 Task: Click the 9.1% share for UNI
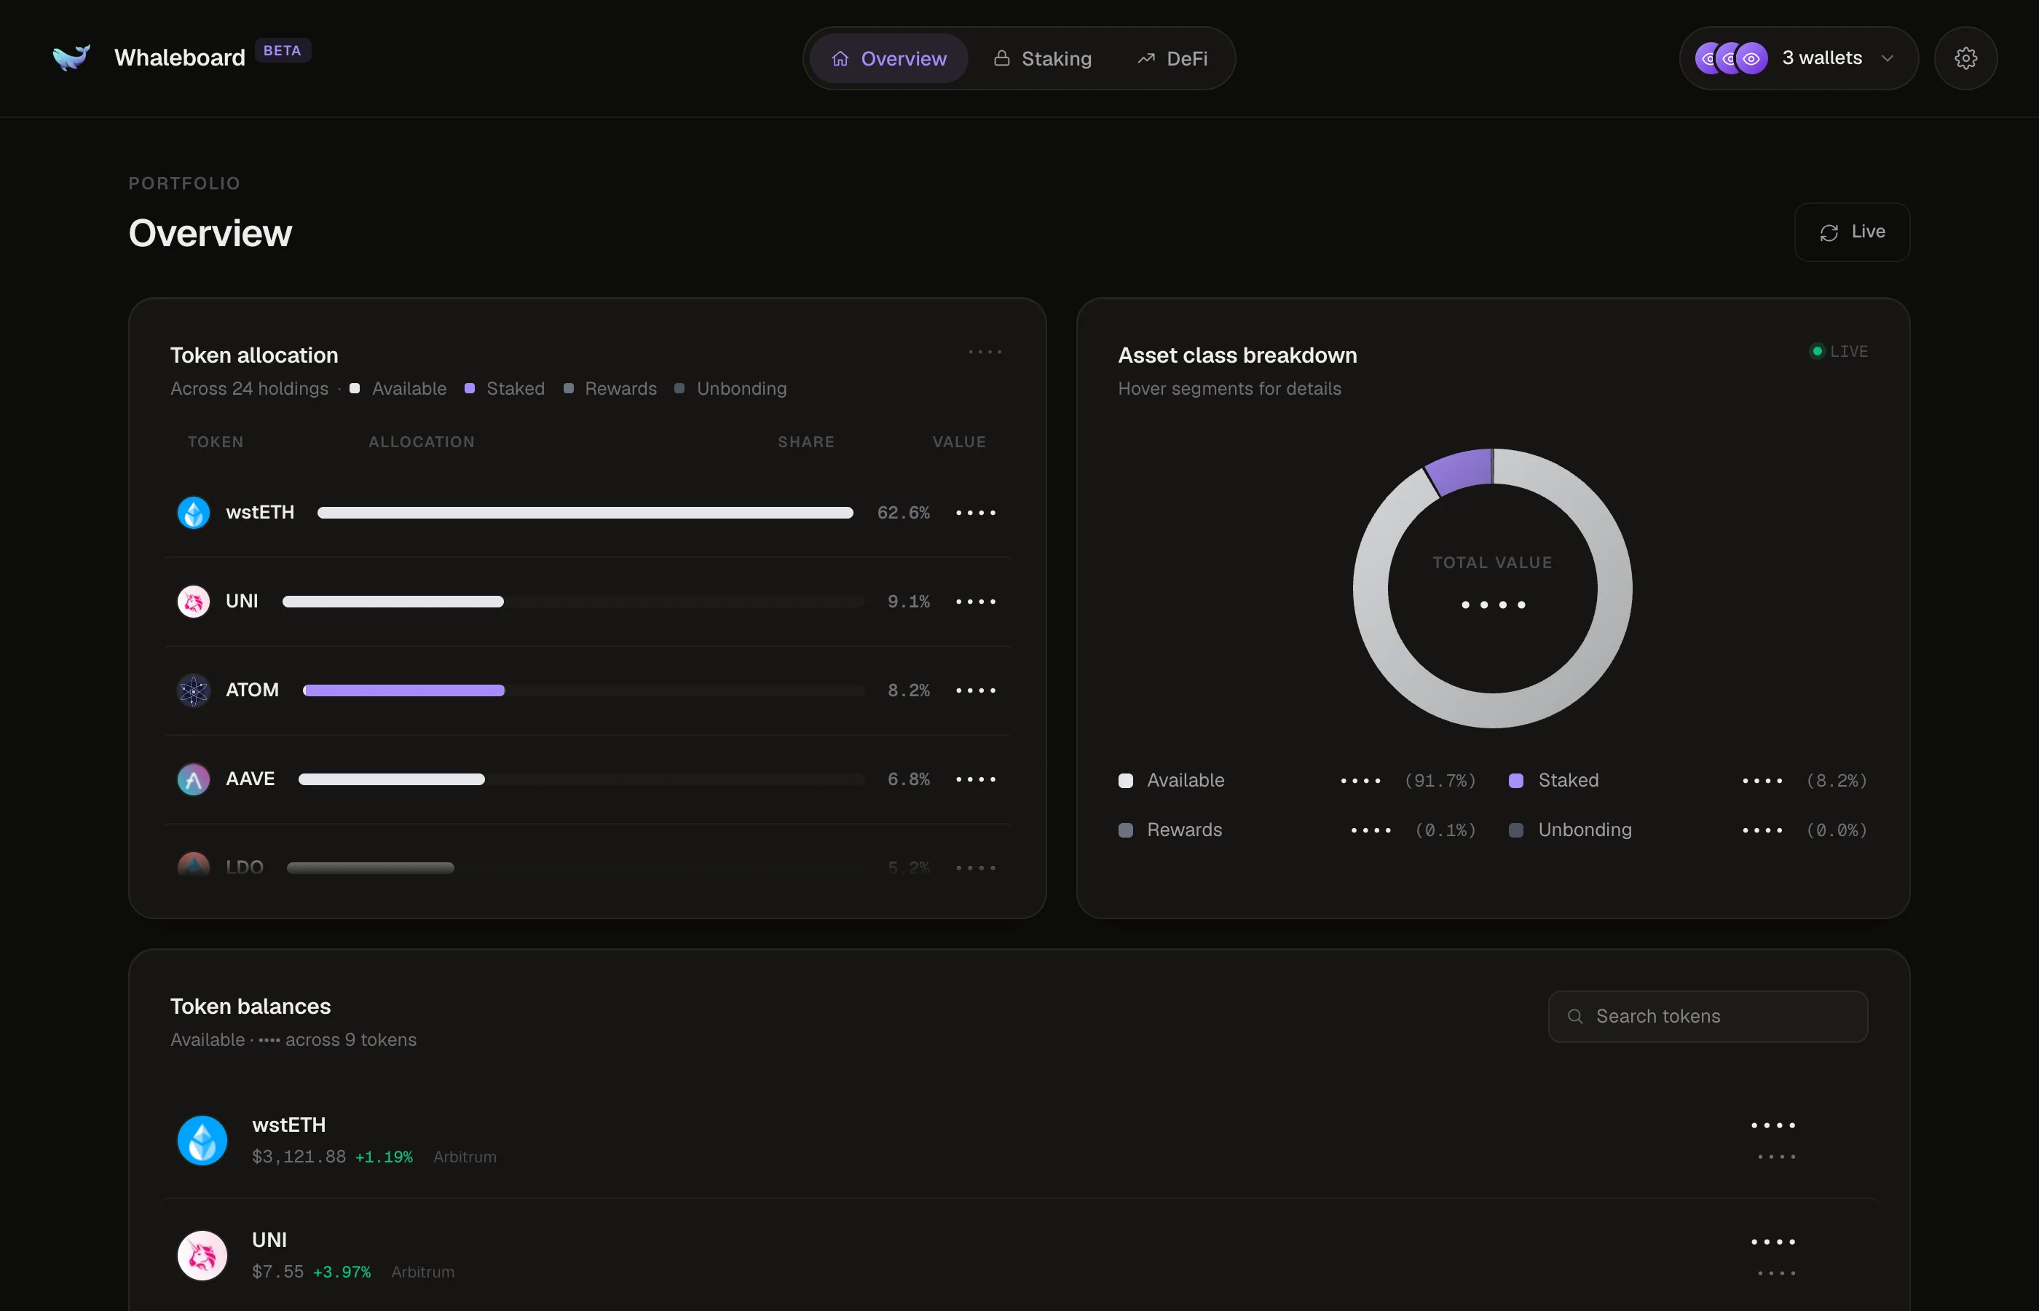(x=908, y=601)
